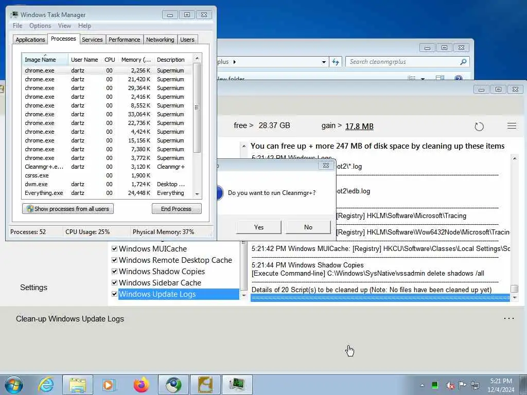This screenshot has width=527, height=395.
Task: Click the Task Manager title bar icon
Action: [14, 14]
